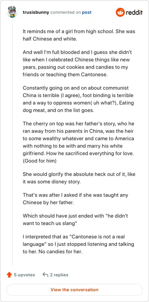Click the paragraph beginning "And well I'm full blooded"

point(77,63)
